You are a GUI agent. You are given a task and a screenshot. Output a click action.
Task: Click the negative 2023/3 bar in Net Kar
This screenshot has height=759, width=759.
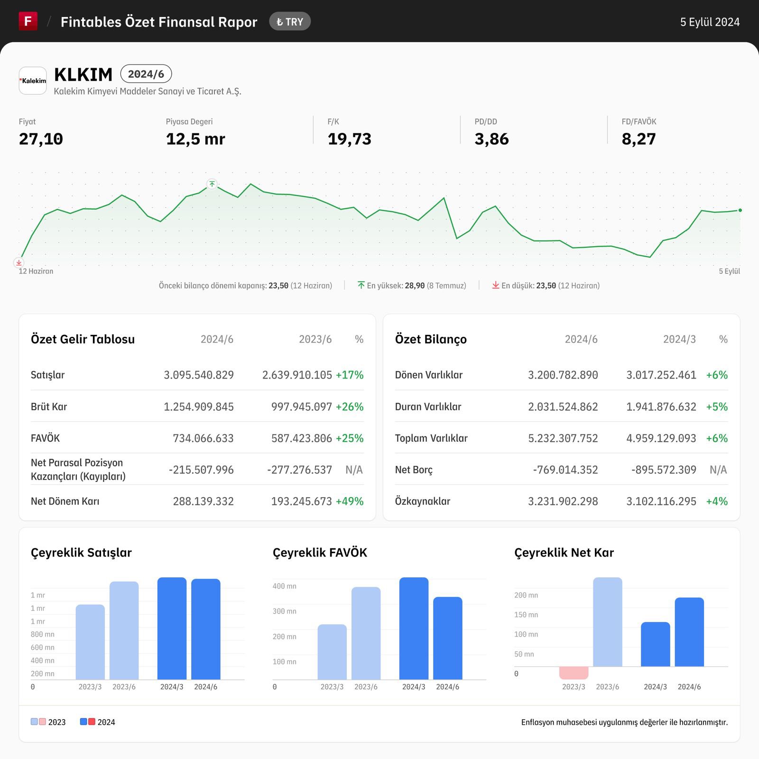coord(574,673)
